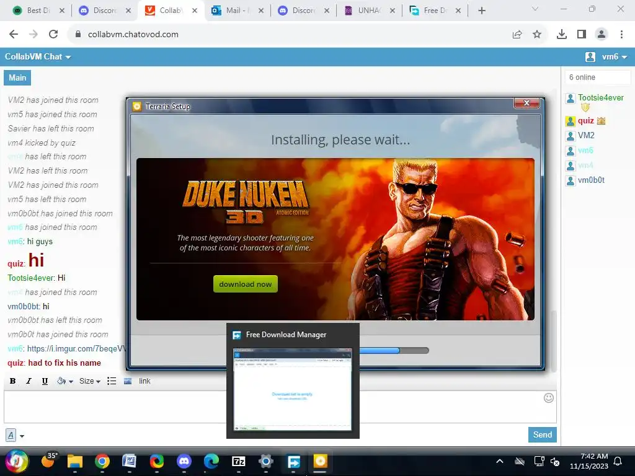
Task: Click the Free Download Manager preview thumbnail
Action: [293, 389]
